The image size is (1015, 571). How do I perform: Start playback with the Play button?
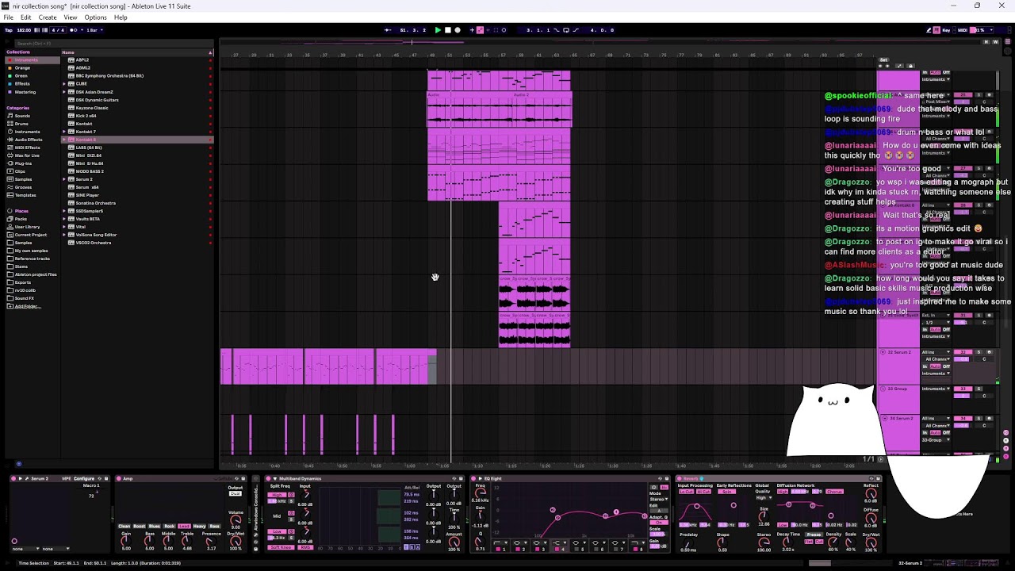point(438,30)
